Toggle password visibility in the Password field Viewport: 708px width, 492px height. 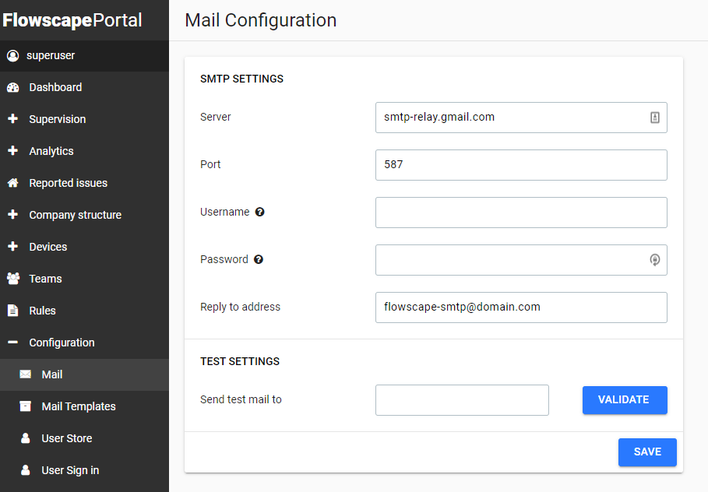(x=654, y=260)
